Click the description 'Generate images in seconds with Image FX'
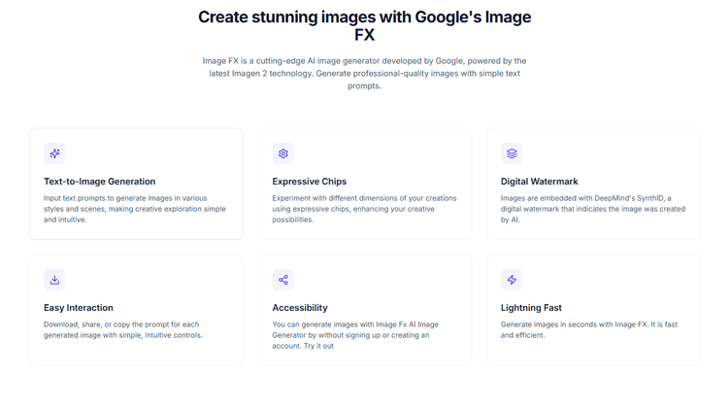The height and width of the screenshot is (406, 728). [x=589, y=330]
